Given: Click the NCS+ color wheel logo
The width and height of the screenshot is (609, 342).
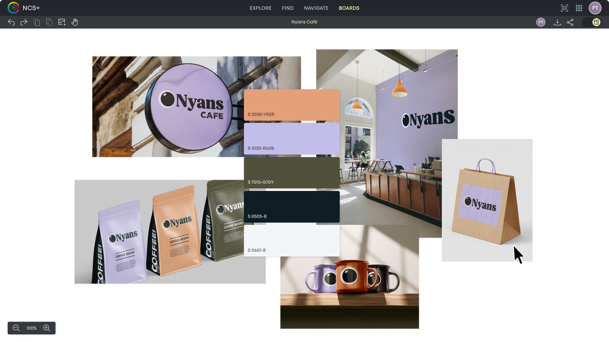Looking at the screenshot, I should 14,8.
